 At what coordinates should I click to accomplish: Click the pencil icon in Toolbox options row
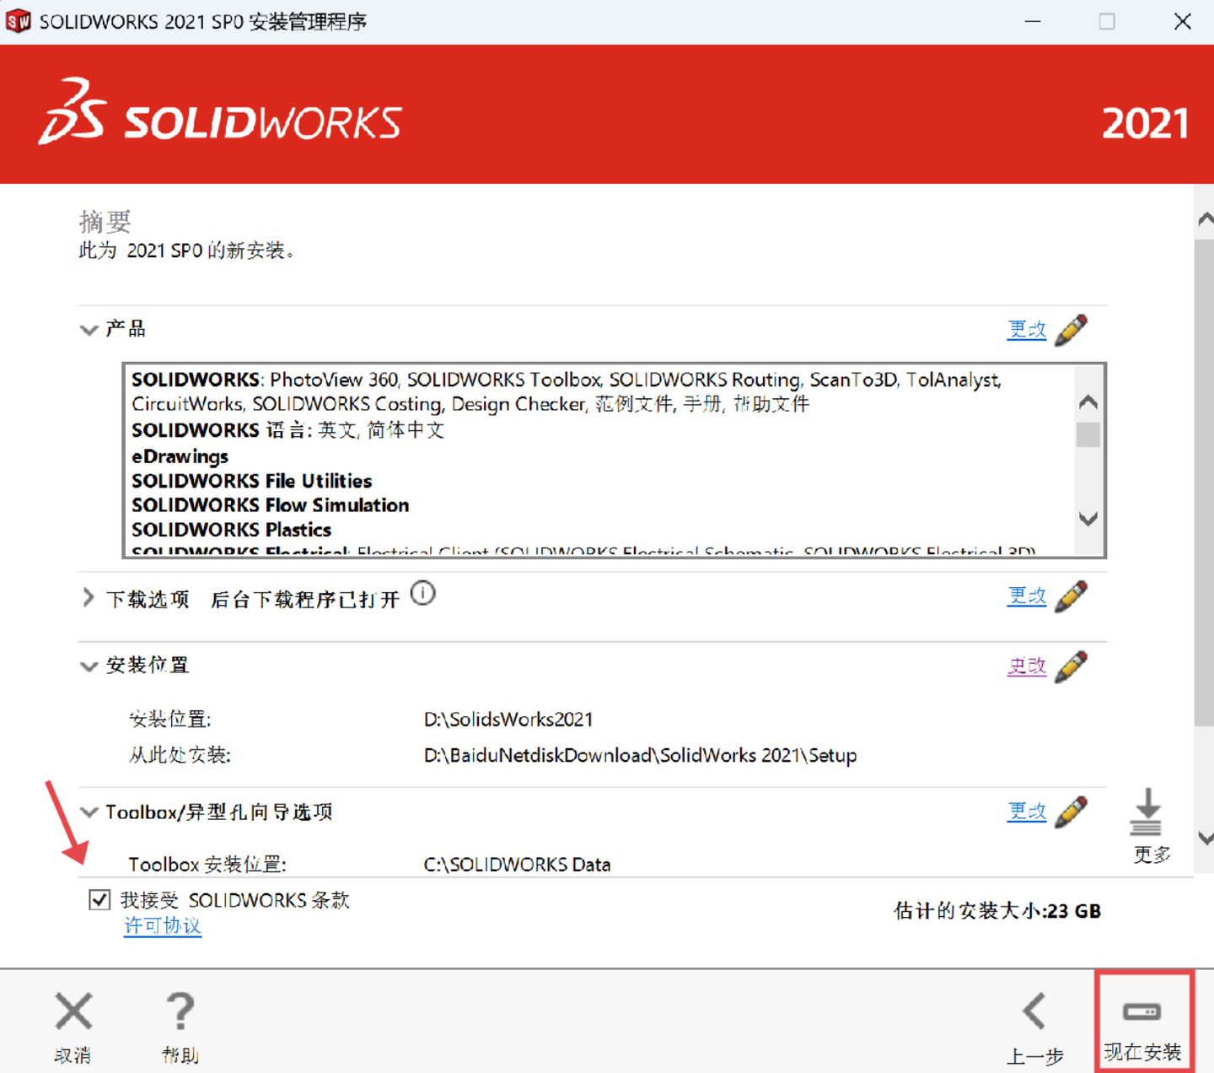[1072, 811]
